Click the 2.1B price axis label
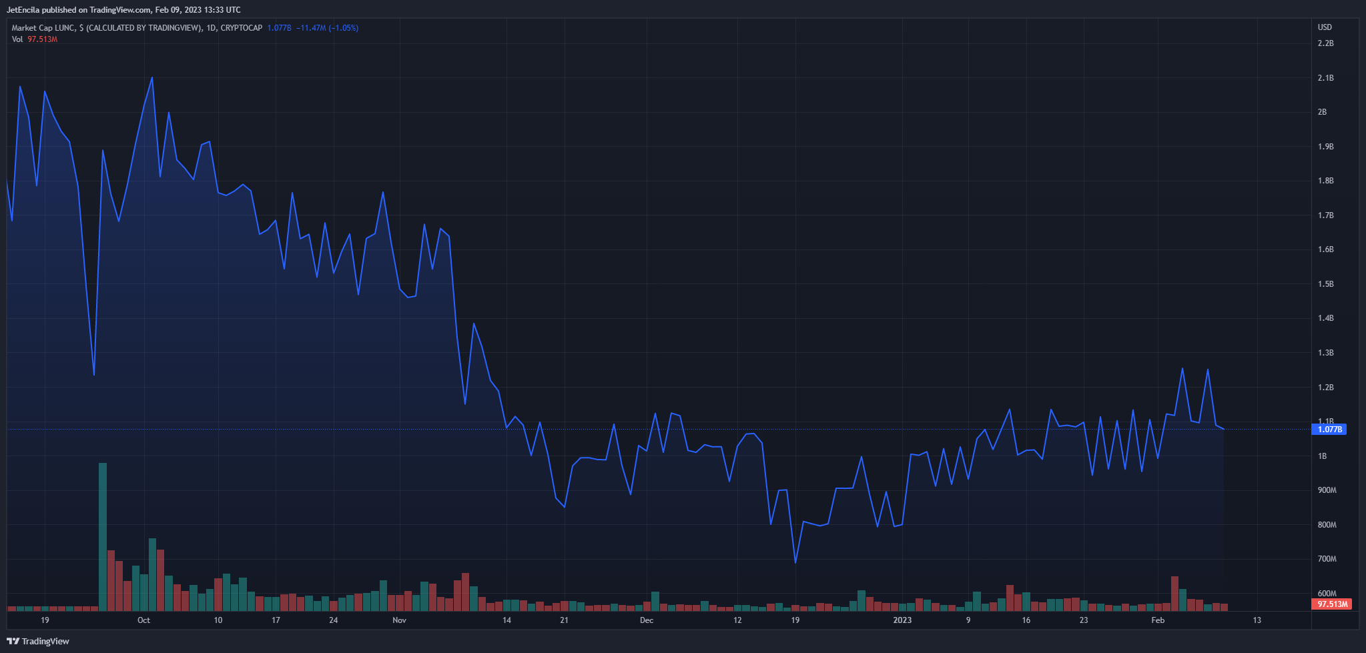This screenshot has height=653, width=1366. pos(1325,78)
